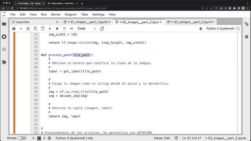Open the Edit menu
The image size is (251, 141).
click(22, 14)
